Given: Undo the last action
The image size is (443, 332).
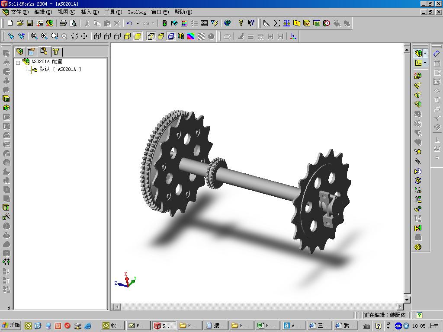Looking at the screenshot, I should coord(129,23).
